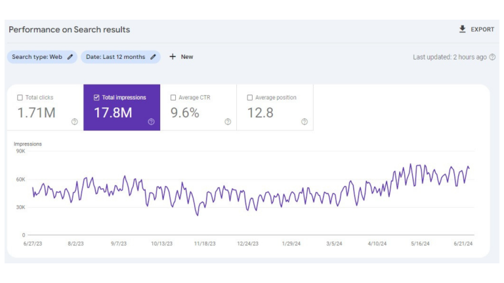This screenshot has height=283, width=504.
Task: Open the Search type: Web filter chip
Action: (x=37, y=57)
